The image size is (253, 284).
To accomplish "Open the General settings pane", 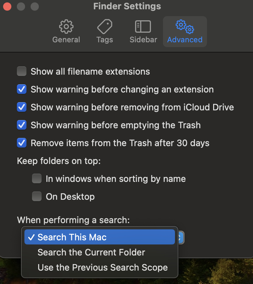I will 66,31.
